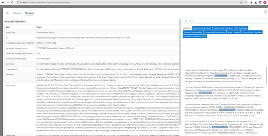Click the search magnifier icon

click(186, 21)
